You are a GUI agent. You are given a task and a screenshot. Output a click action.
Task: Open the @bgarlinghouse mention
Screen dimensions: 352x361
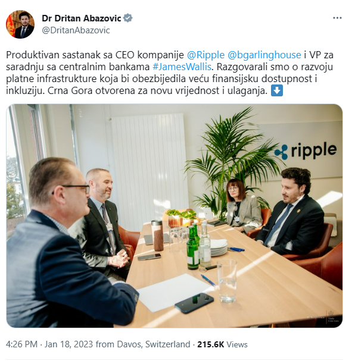(x=264, y=55)
